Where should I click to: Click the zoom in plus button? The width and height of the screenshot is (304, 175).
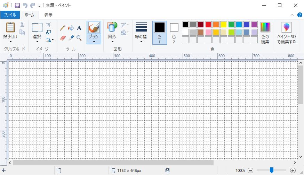click(293, 170)
